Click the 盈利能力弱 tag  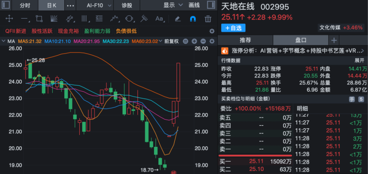pyautogui.click(x=97, y=31)
